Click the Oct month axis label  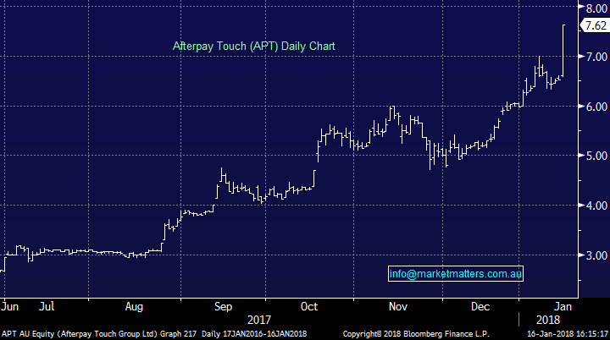[x=309, y=306]
